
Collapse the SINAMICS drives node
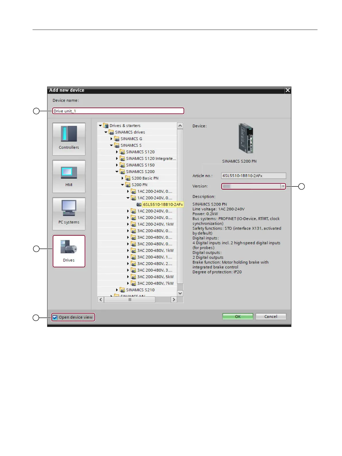[x=106, y=132]
